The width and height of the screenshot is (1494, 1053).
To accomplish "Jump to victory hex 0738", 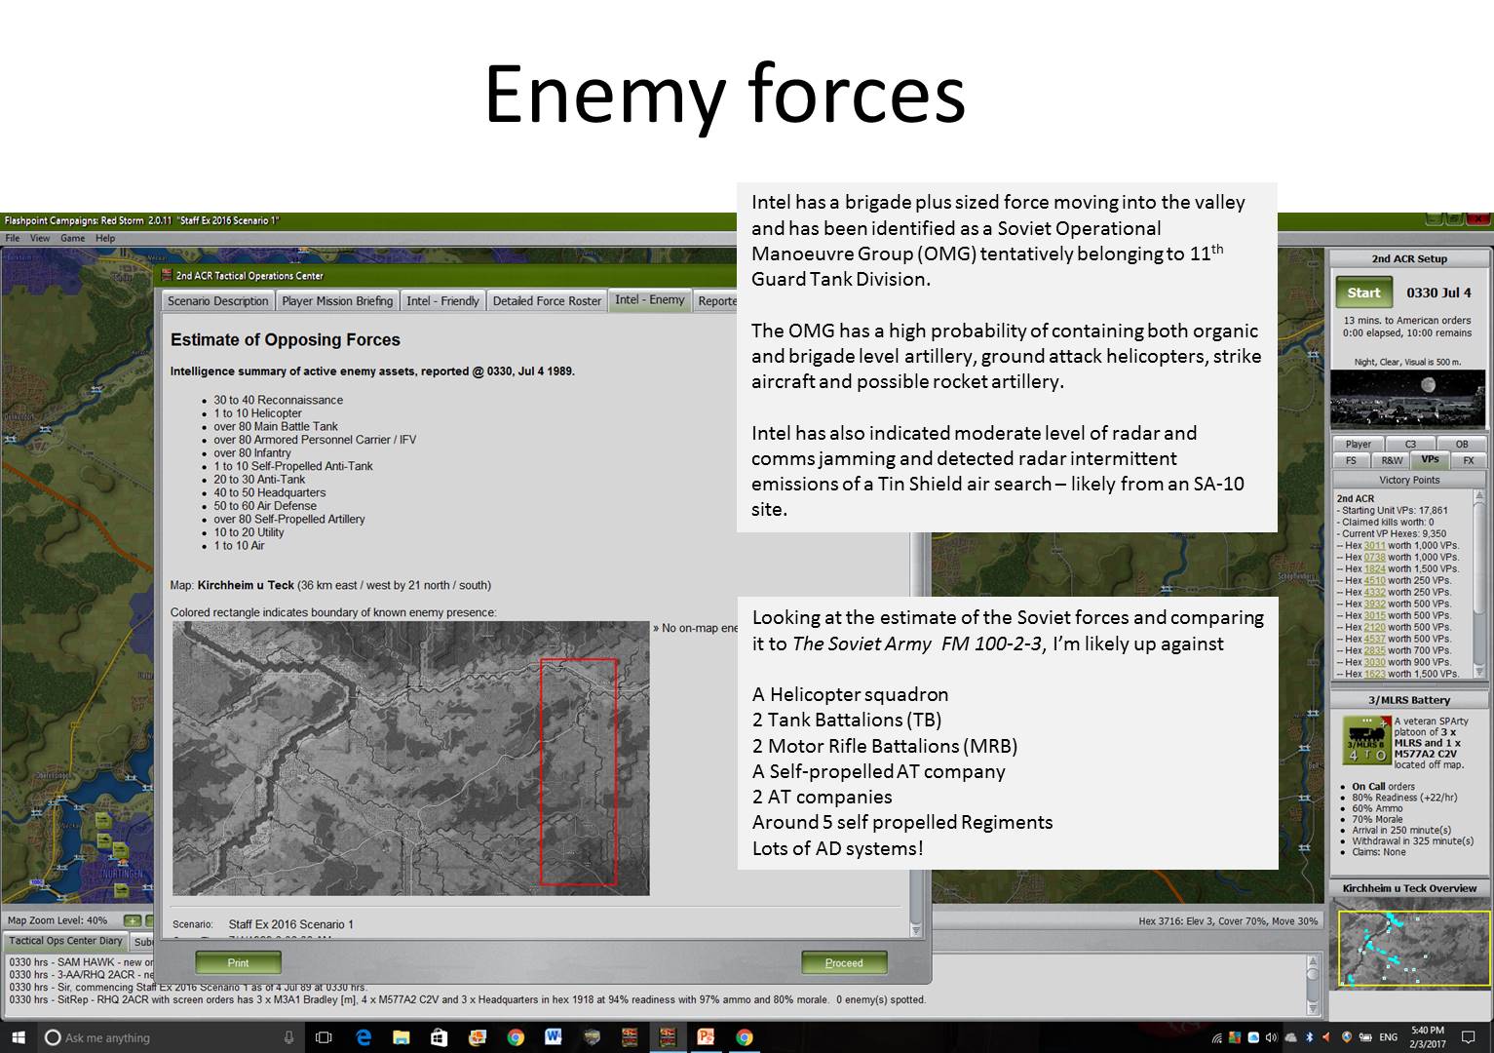I will click(x=1374, y=558).
